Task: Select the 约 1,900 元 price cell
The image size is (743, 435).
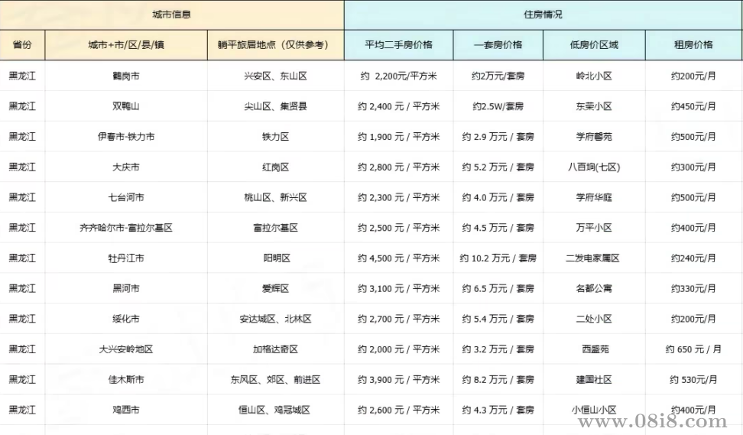Action: coord(398,137)
